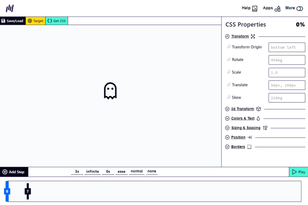Click the feather icon beside Skew
This screenshot has width=308, height=205.
(229, 97)
